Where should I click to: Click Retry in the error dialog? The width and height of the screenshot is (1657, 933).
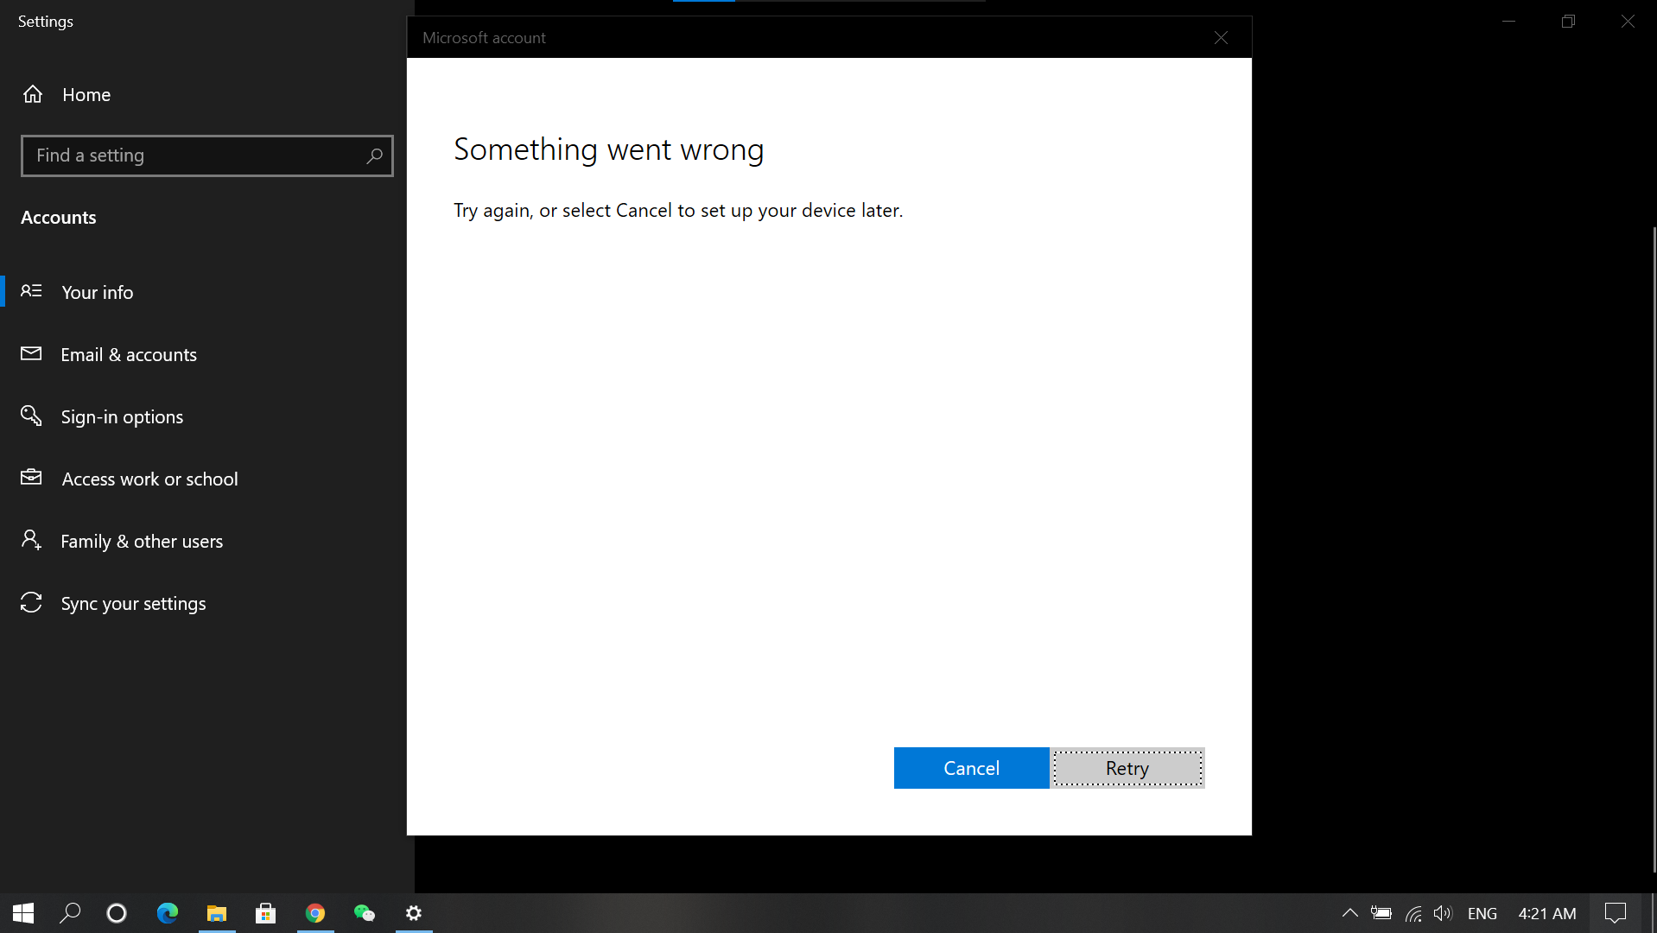pyautogui.click(x=1126, y=767)
